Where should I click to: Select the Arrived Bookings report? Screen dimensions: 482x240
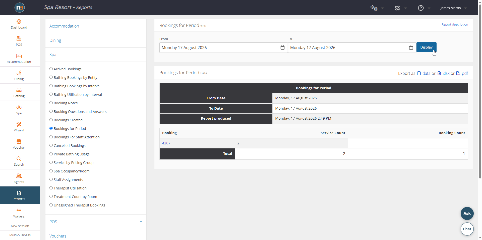click(x=51, y=69)
